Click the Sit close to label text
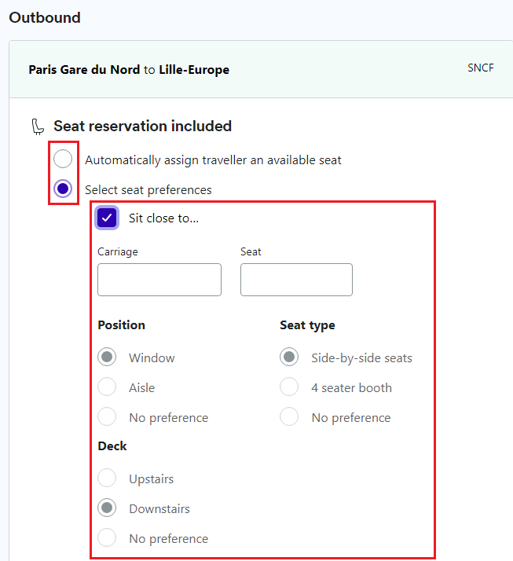Viewport: 513px width, 561px height. [x=163, y=218]
